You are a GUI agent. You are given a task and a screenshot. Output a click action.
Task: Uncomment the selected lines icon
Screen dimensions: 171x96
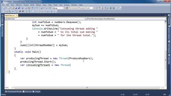click(x=29, y=11)
